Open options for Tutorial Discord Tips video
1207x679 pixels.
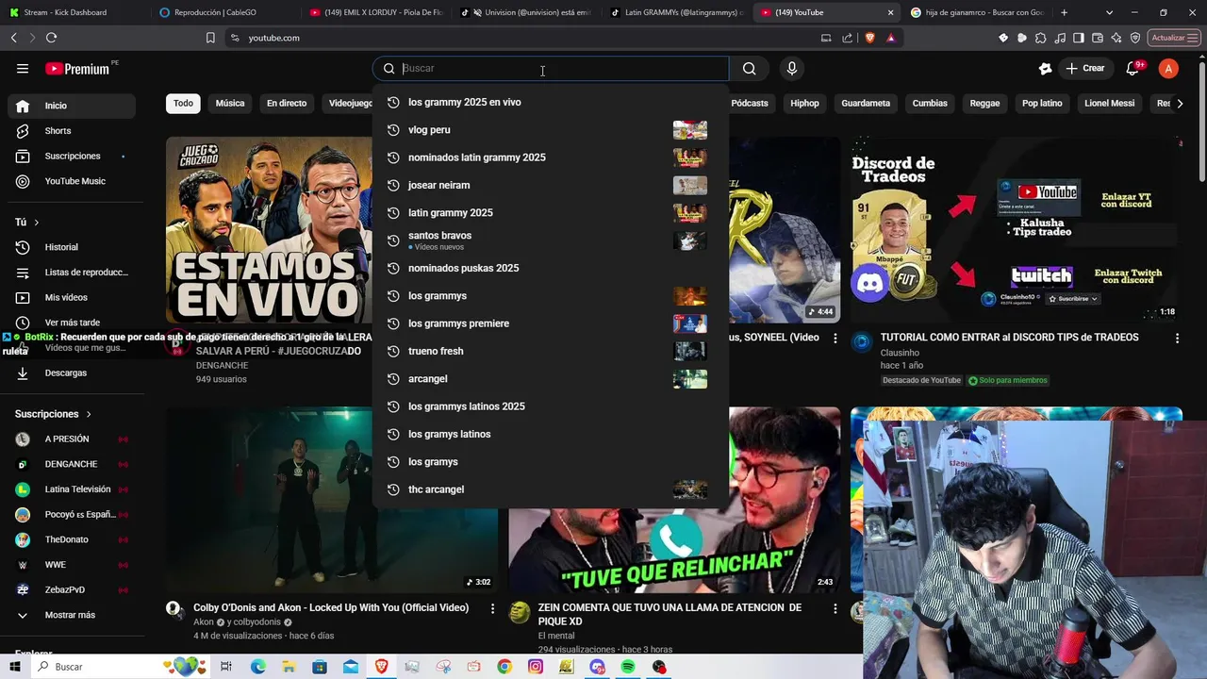click(1177, 338)
